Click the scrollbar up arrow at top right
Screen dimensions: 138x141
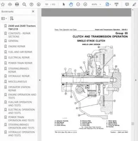coord(133,10)
